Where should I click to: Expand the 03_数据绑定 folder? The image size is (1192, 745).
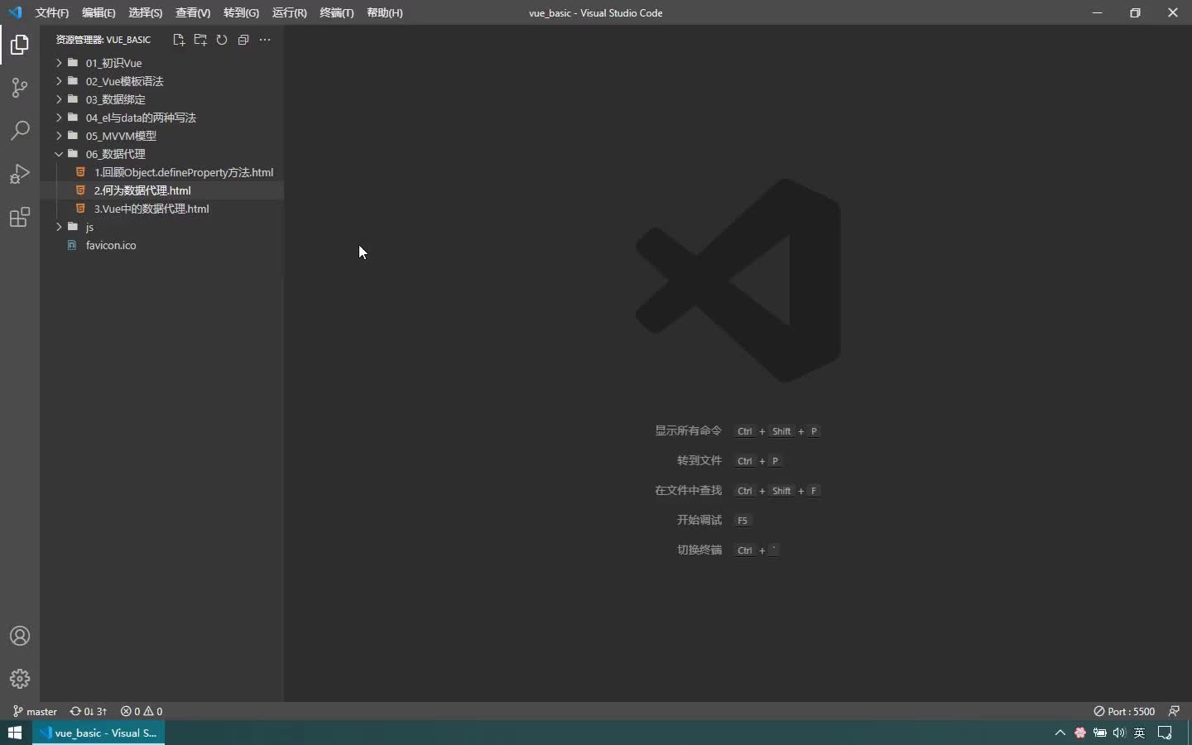click(161, 99)
